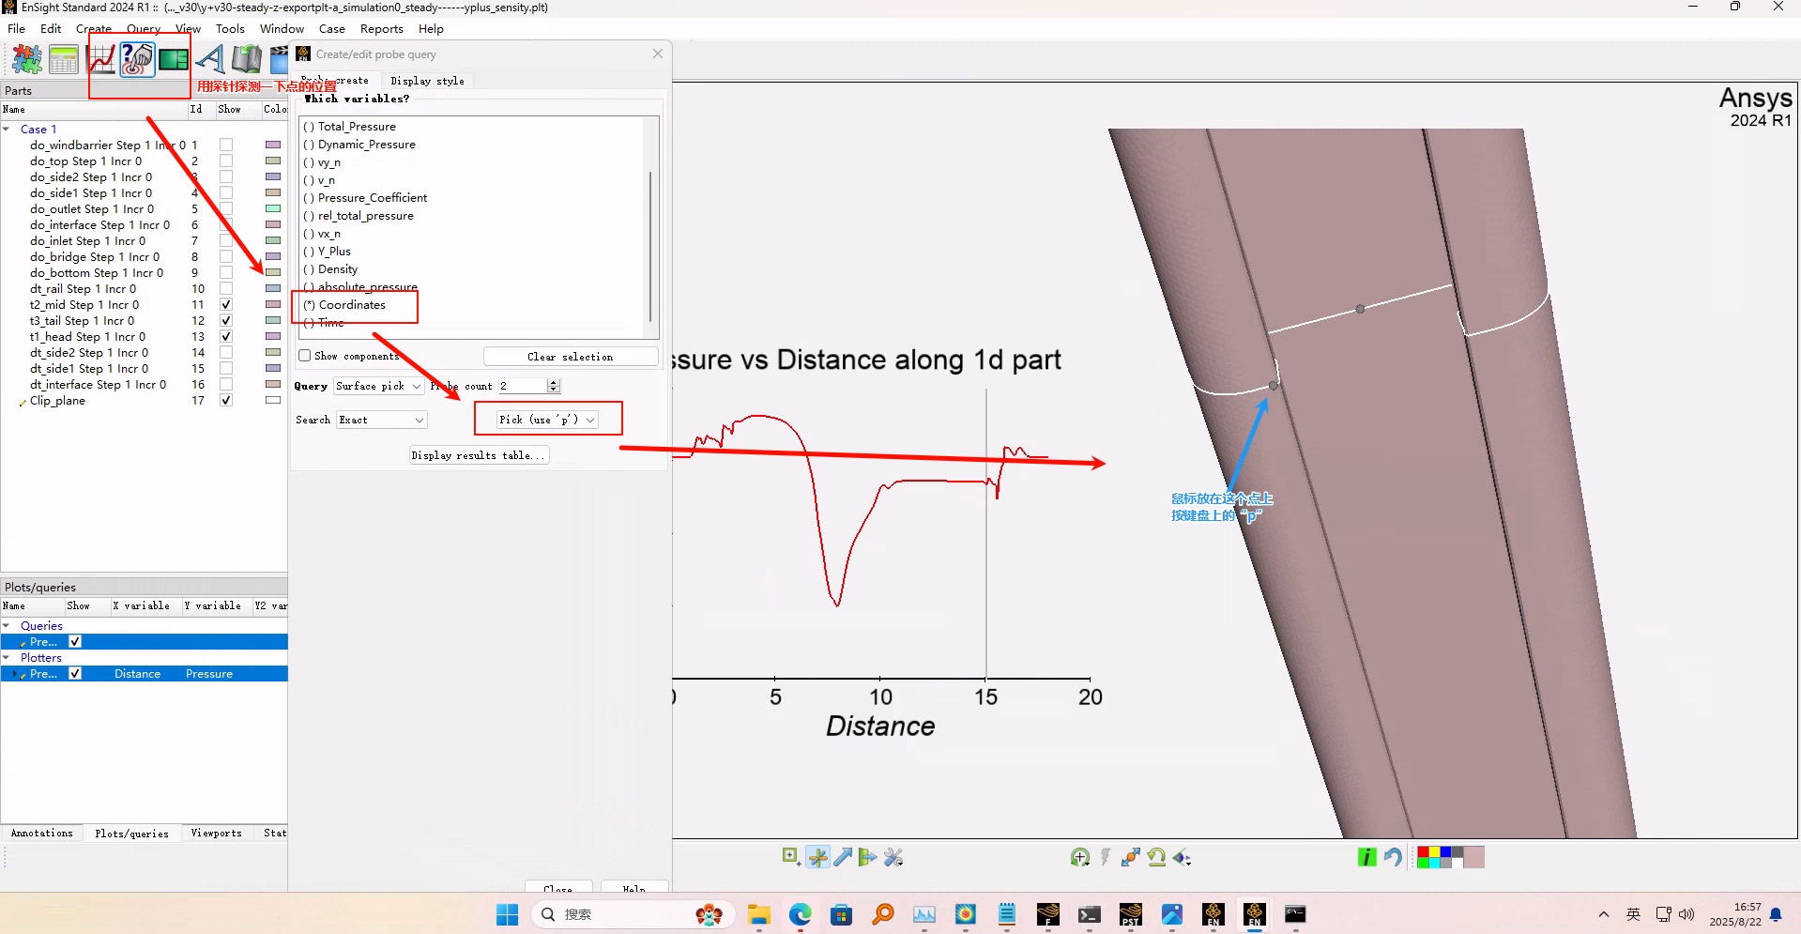Click the blue undo arrow icon

1393,857
